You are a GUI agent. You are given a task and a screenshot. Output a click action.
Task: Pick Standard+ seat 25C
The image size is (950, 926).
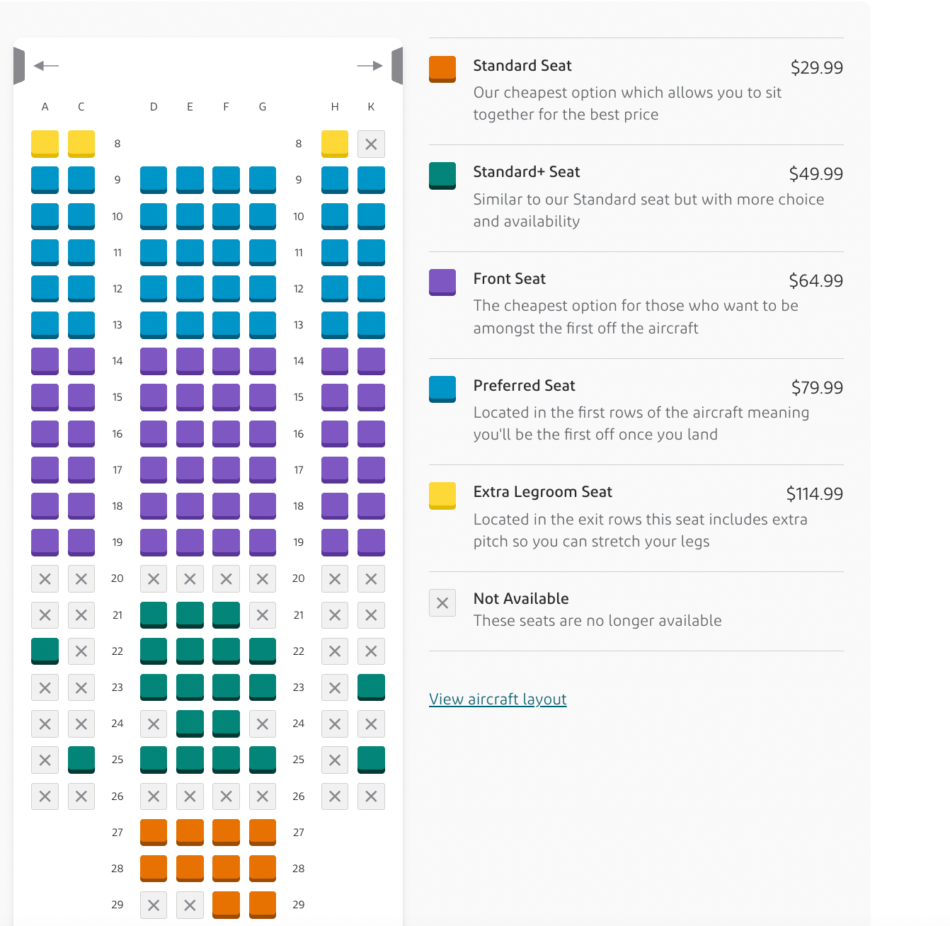pyautogui.click(x=81, y=760)
